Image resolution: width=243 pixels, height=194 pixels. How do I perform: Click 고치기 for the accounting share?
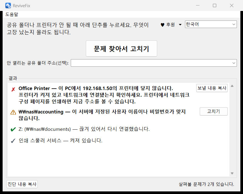[x=213, y=111]
